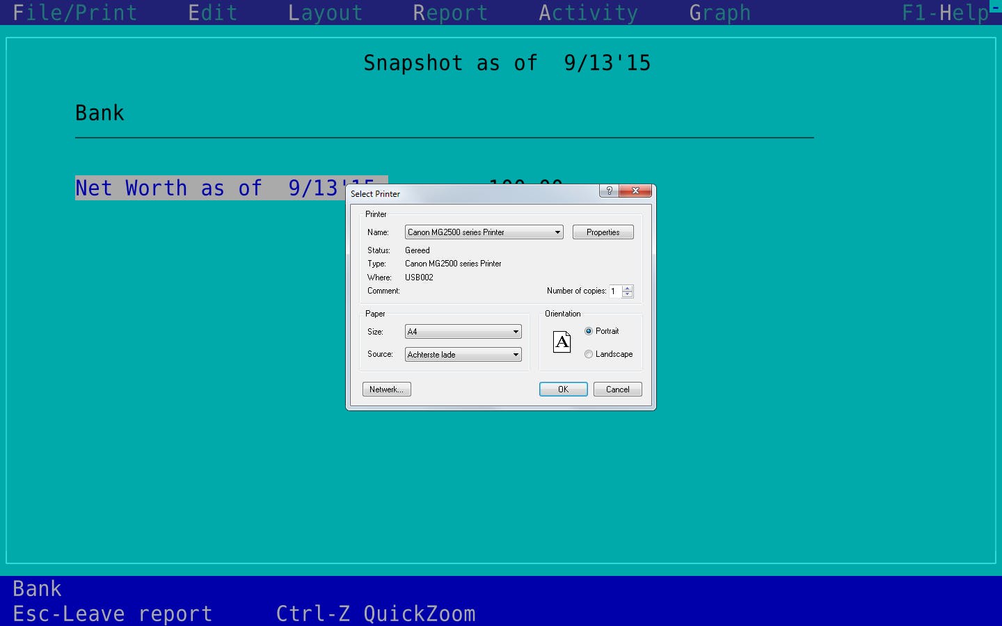Click the Bank heading in report
This screenshot has height=626, width=1002.
[x=100, y=113]
